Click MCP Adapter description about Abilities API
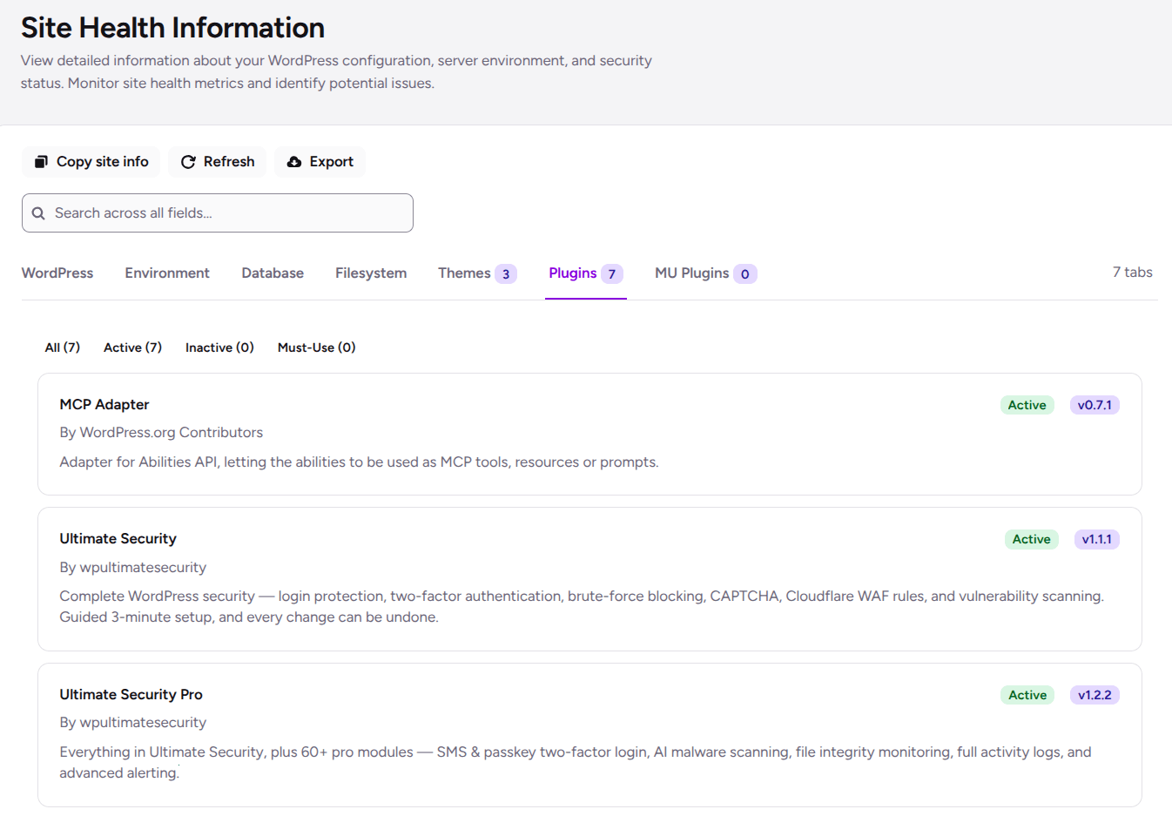 coord(359,462)
